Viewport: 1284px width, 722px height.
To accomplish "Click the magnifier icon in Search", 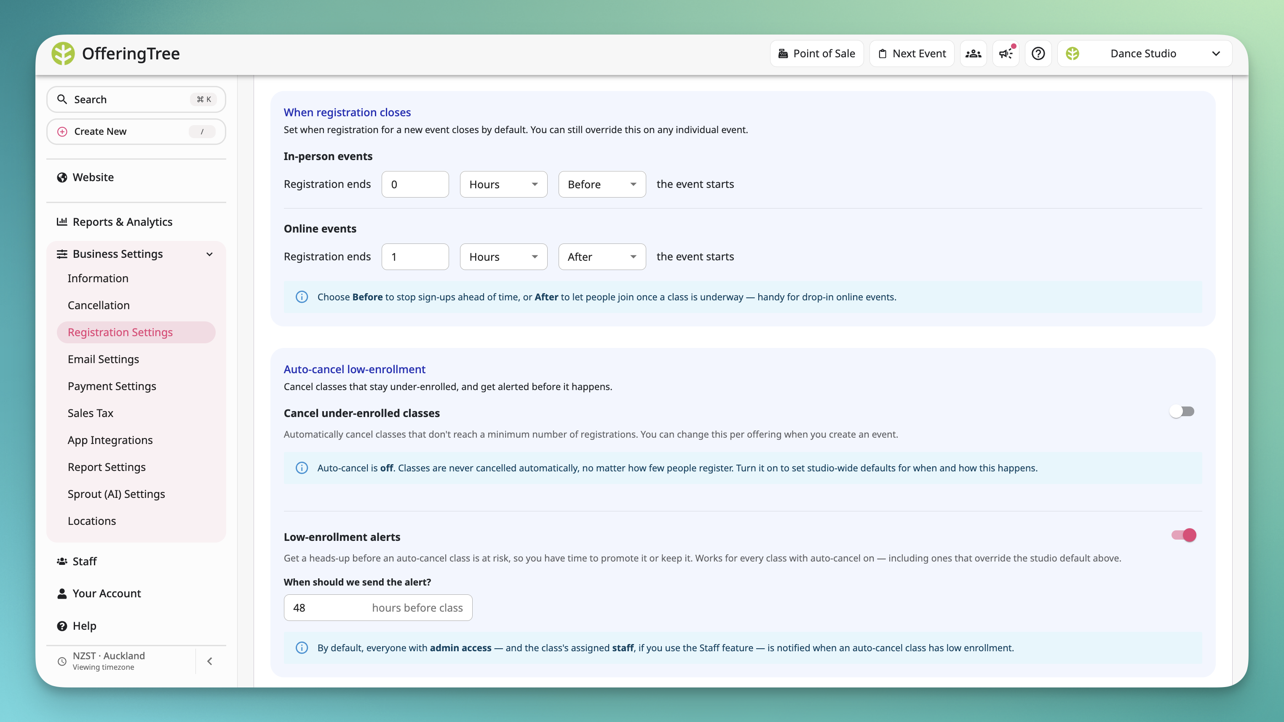I will coord(62,99).
